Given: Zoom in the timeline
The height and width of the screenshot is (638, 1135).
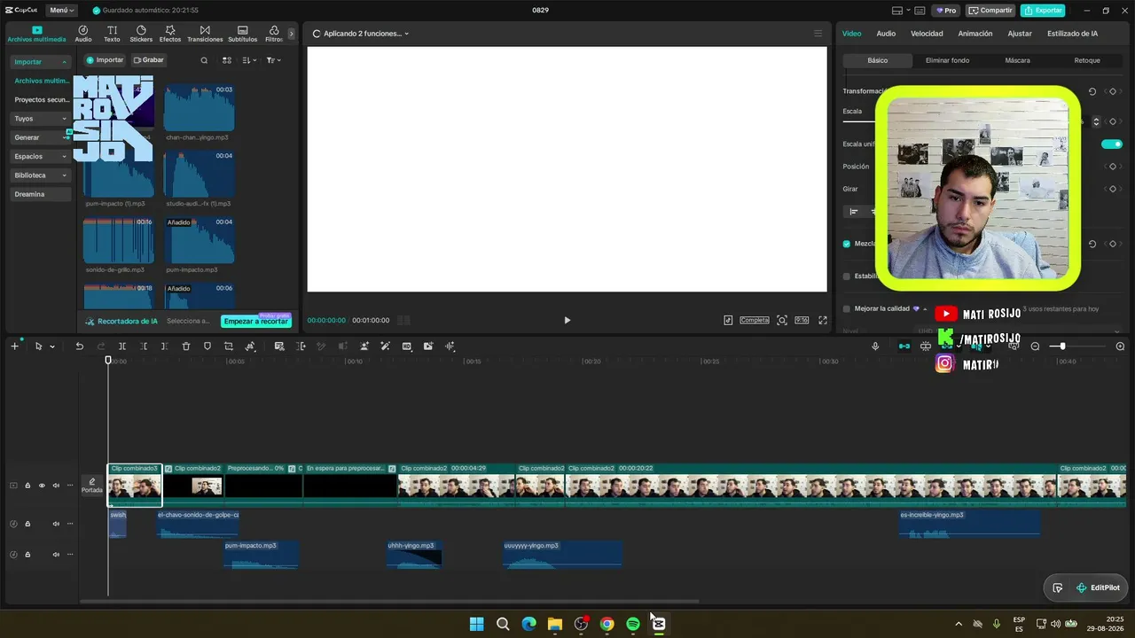Looking at the screenshot, I should (1120, 346).
